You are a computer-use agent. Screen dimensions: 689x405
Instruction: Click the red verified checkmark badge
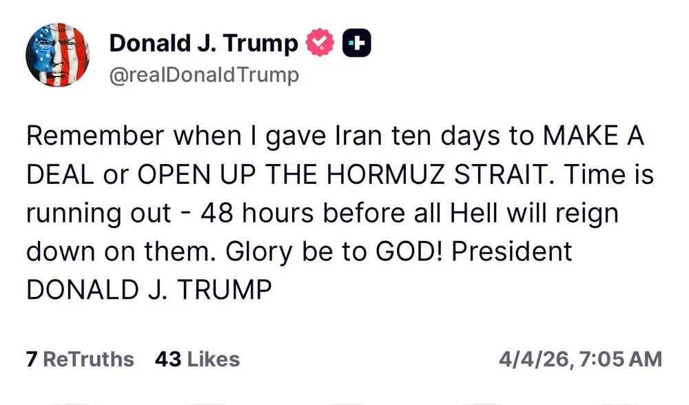click(320, 43)
